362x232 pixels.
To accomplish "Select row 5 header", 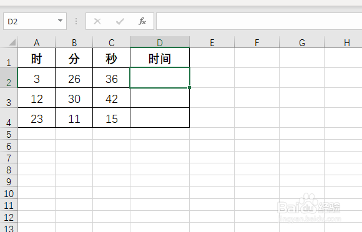I will point(9,134).
